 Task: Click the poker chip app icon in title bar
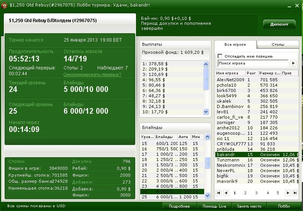coord(4,5)
